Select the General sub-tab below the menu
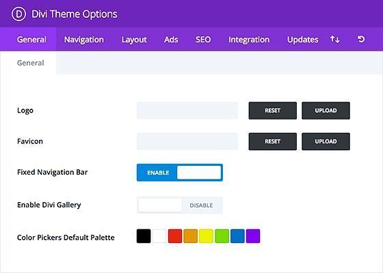This screenshot has width=383, height=273. point(31,63)
